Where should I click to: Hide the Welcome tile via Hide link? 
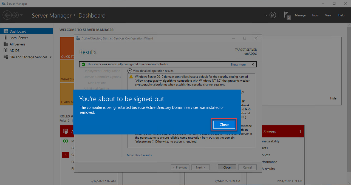pos(333,98)
